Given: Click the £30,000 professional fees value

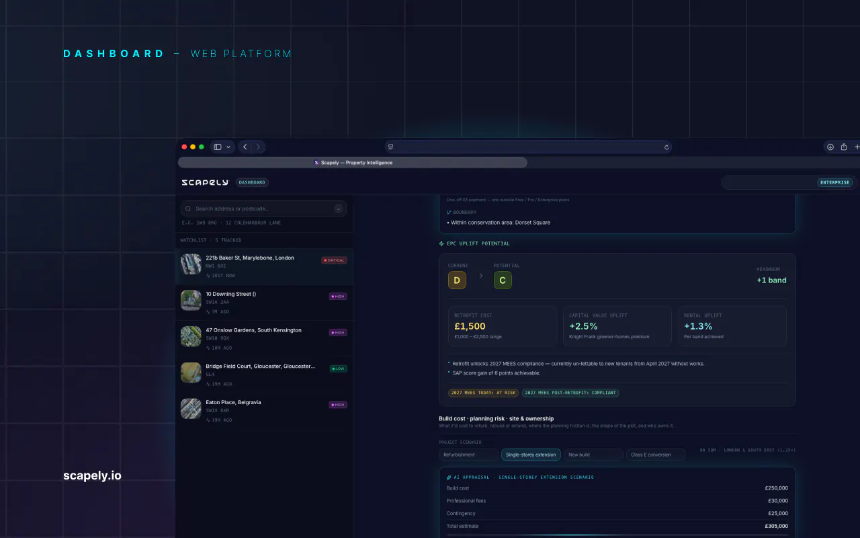Looking at the screenshot, I should click(778, 501).
